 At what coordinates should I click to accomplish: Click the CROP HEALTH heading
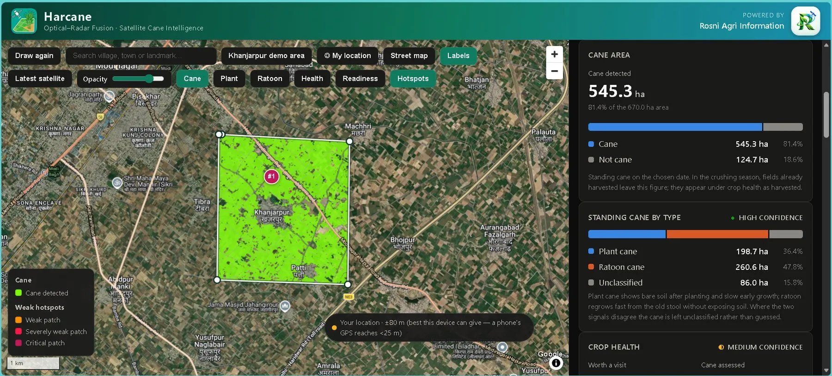[x=614, y=347]
